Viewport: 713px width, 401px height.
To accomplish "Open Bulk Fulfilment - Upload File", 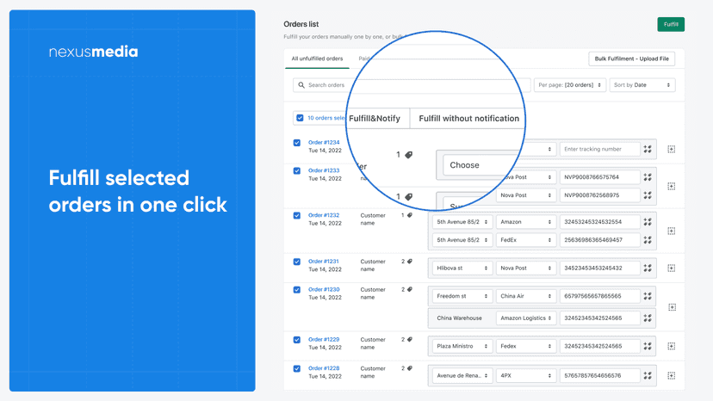I will click(x=631, y=59).
